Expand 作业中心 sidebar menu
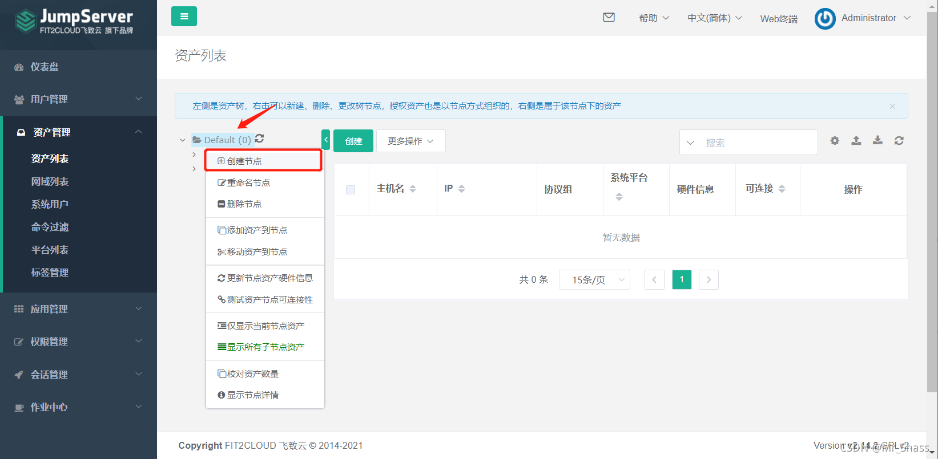This screenshot has width=938, height=459. pyautogui.click(x=78, y=407)
